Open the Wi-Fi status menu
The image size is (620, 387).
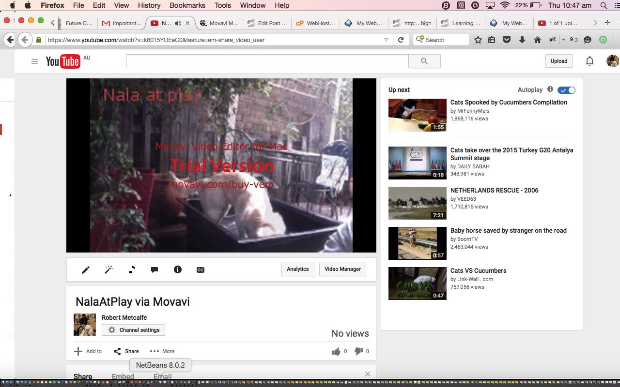click(x=505, y=5)
